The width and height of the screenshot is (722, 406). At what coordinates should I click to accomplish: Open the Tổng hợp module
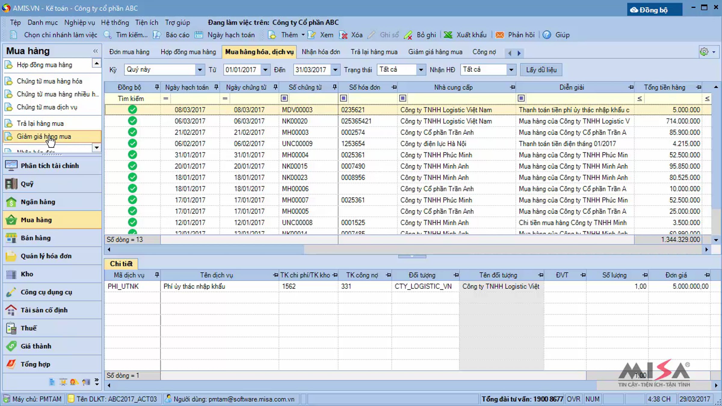(52, 364)
